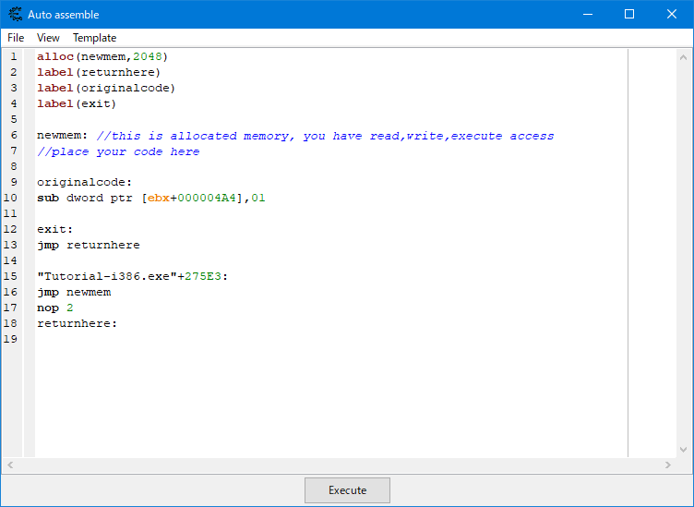The width and height of the screenshot is (694, 507).
Task: Click the vertical scrollbar up arrow
Action: pyautogui.click(x=683, y=57)
